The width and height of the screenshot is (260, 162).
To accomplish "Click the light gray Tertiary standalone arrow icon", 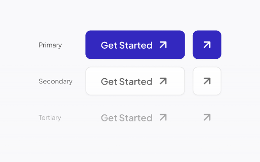I will (x=207, y=118).
